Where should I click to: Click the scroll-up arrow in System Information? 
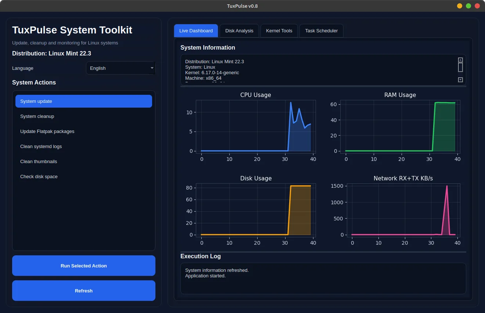point(460,60)
